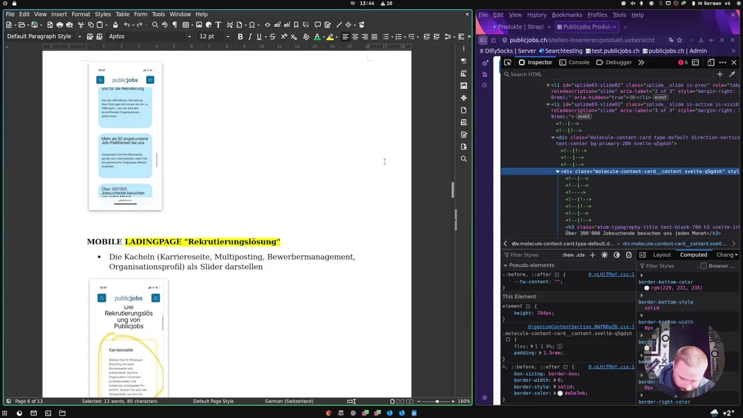Open the Find icon in Writer sidebar
Image resolution: width=743 pixels, height=418 pixels.
(x=463, y=159)
